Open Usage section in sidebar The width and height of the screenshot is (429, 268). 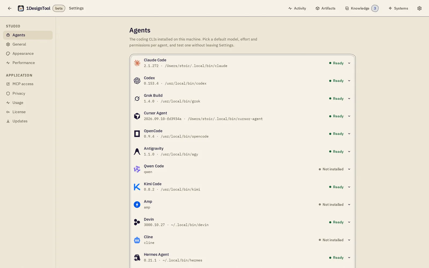click(x=28, y=103)
